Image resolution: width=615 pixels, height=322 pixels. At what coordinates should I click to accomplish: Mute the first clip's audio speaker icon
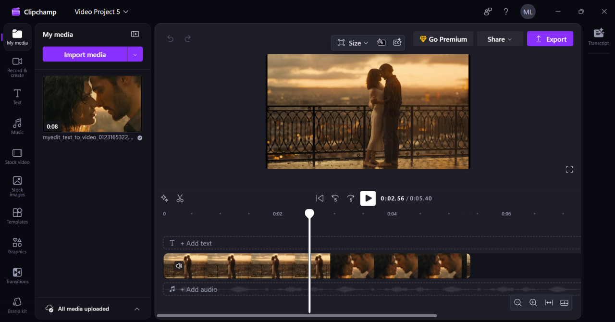pos(179,265)
